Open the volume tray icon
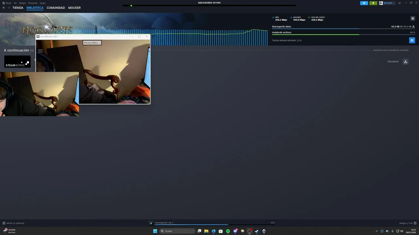This screenshot has width=419, height=235. pos(402,231)
